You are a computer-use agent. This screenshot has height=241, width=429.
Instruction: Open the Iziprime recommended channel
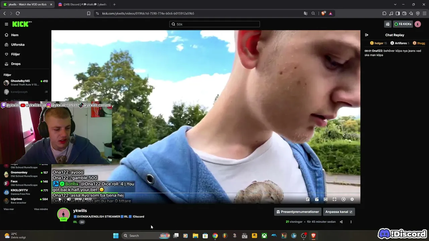pyautogui.click(x=26, y=200)
